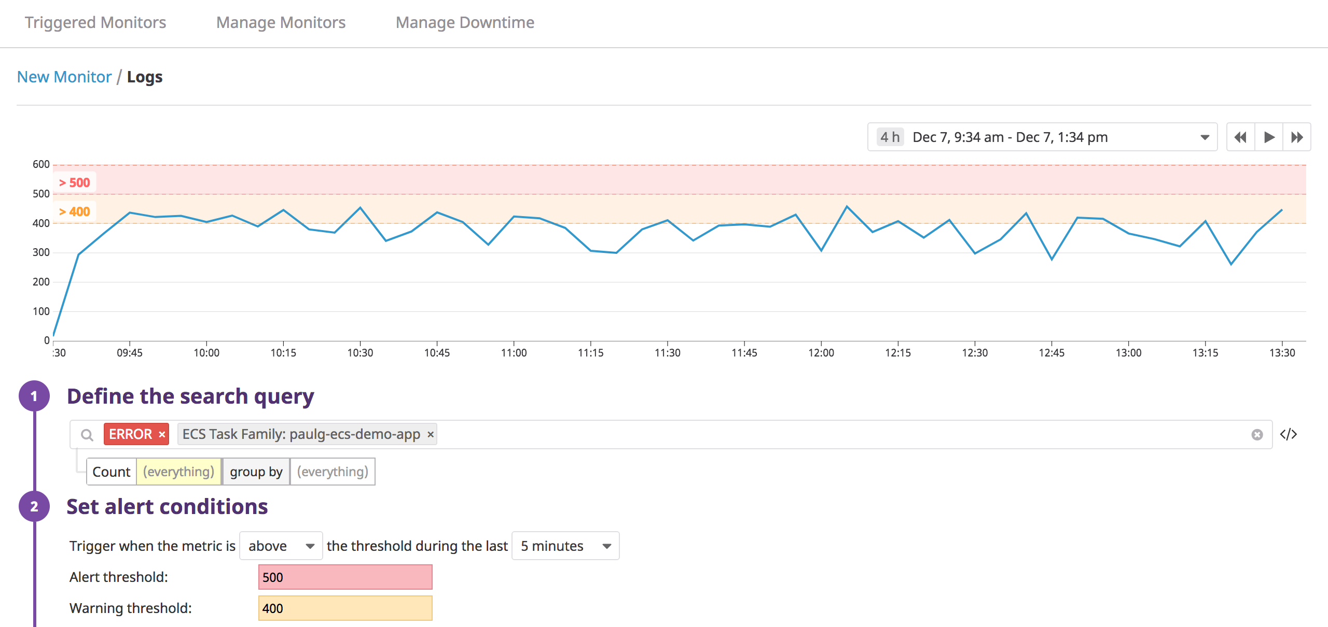Remove the ECS Task Family filter tag
Viewport: 1328px width, 627px height.
(430, 434)
